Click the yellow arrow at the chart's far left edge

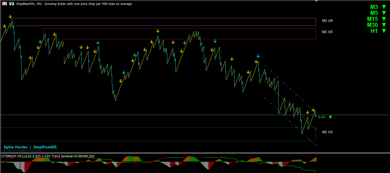coord(4,26)
